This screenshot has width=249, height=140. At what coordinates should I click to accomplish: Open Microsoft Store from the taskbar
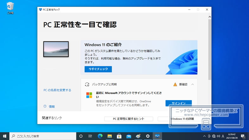click(x=119, y=136)
